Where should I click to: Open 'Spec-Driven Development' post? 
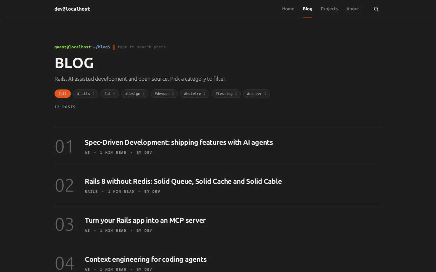click(179, 142)
